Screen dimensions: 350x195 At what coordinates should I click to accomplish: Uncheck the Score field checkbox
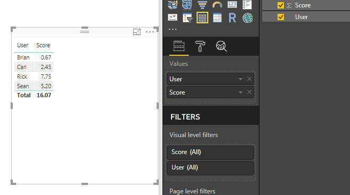pos(281,5)
